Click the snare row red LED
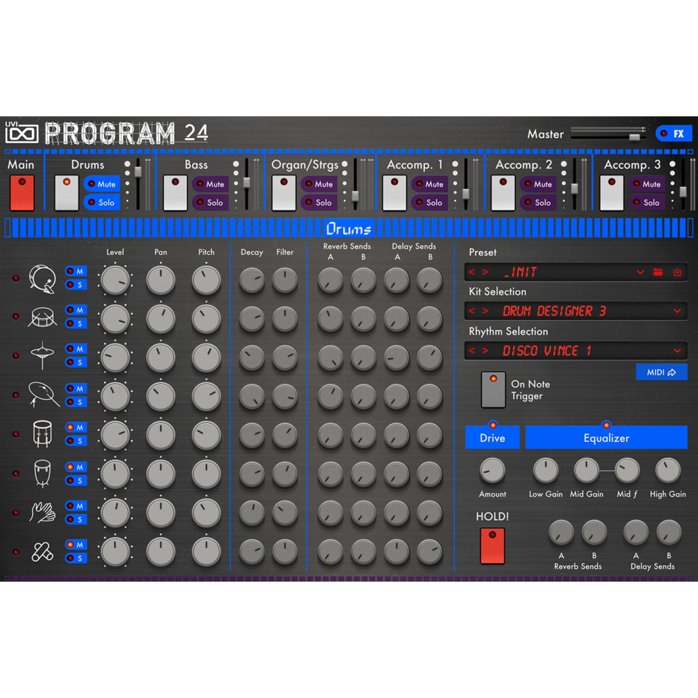The height and width of the screenshot is (698, 698). tap(16, 317)
